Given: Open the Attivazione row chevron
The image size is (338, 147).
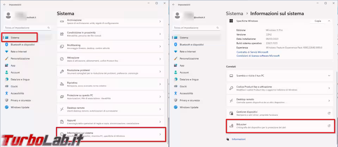Looking at the screenshot, I should coord(160,59).
